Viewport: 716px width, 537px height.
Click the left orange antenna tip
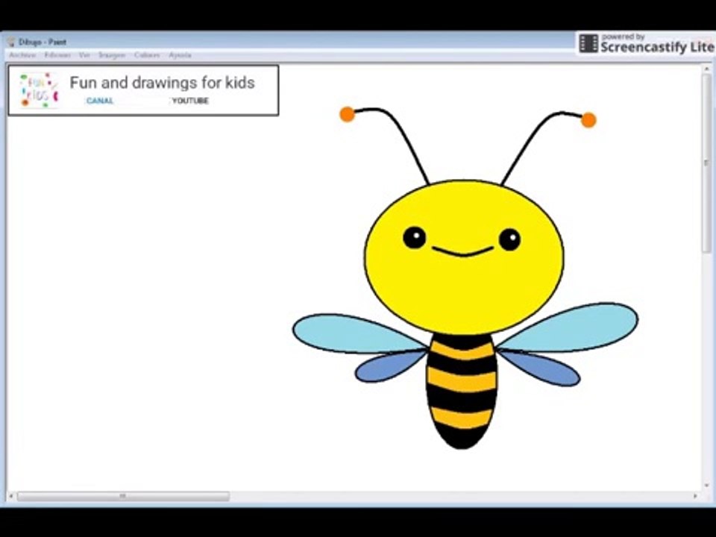pos(347,114)
